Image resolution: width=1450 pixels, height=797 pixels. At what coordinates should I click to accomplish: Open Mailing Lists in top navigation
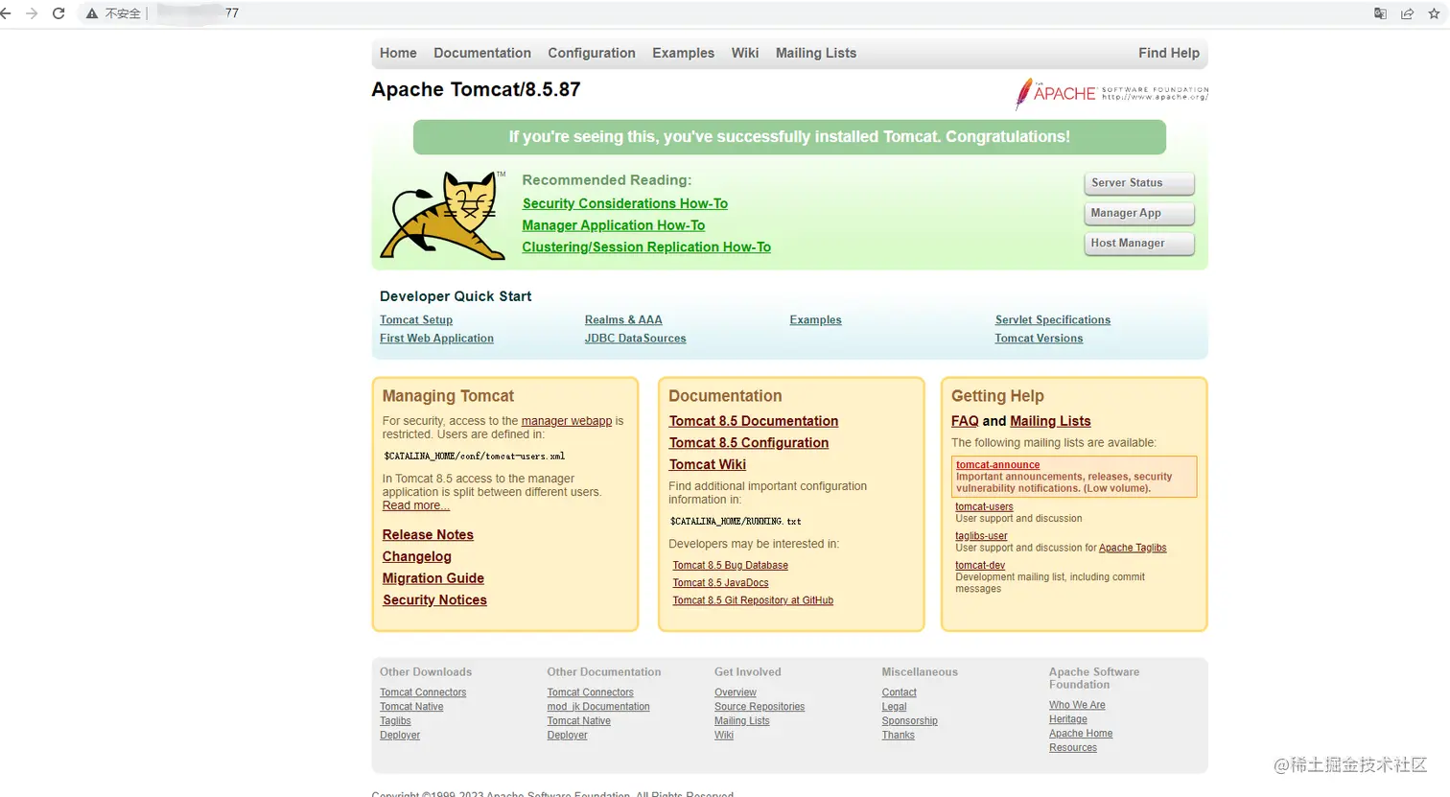tap(816, 53)
